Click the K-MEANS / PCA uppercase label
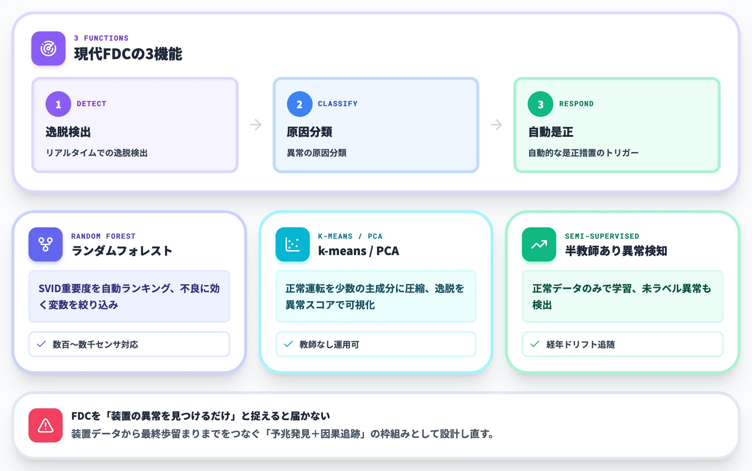This screenshot has height=471, width=752. click(x=350, y=236)
